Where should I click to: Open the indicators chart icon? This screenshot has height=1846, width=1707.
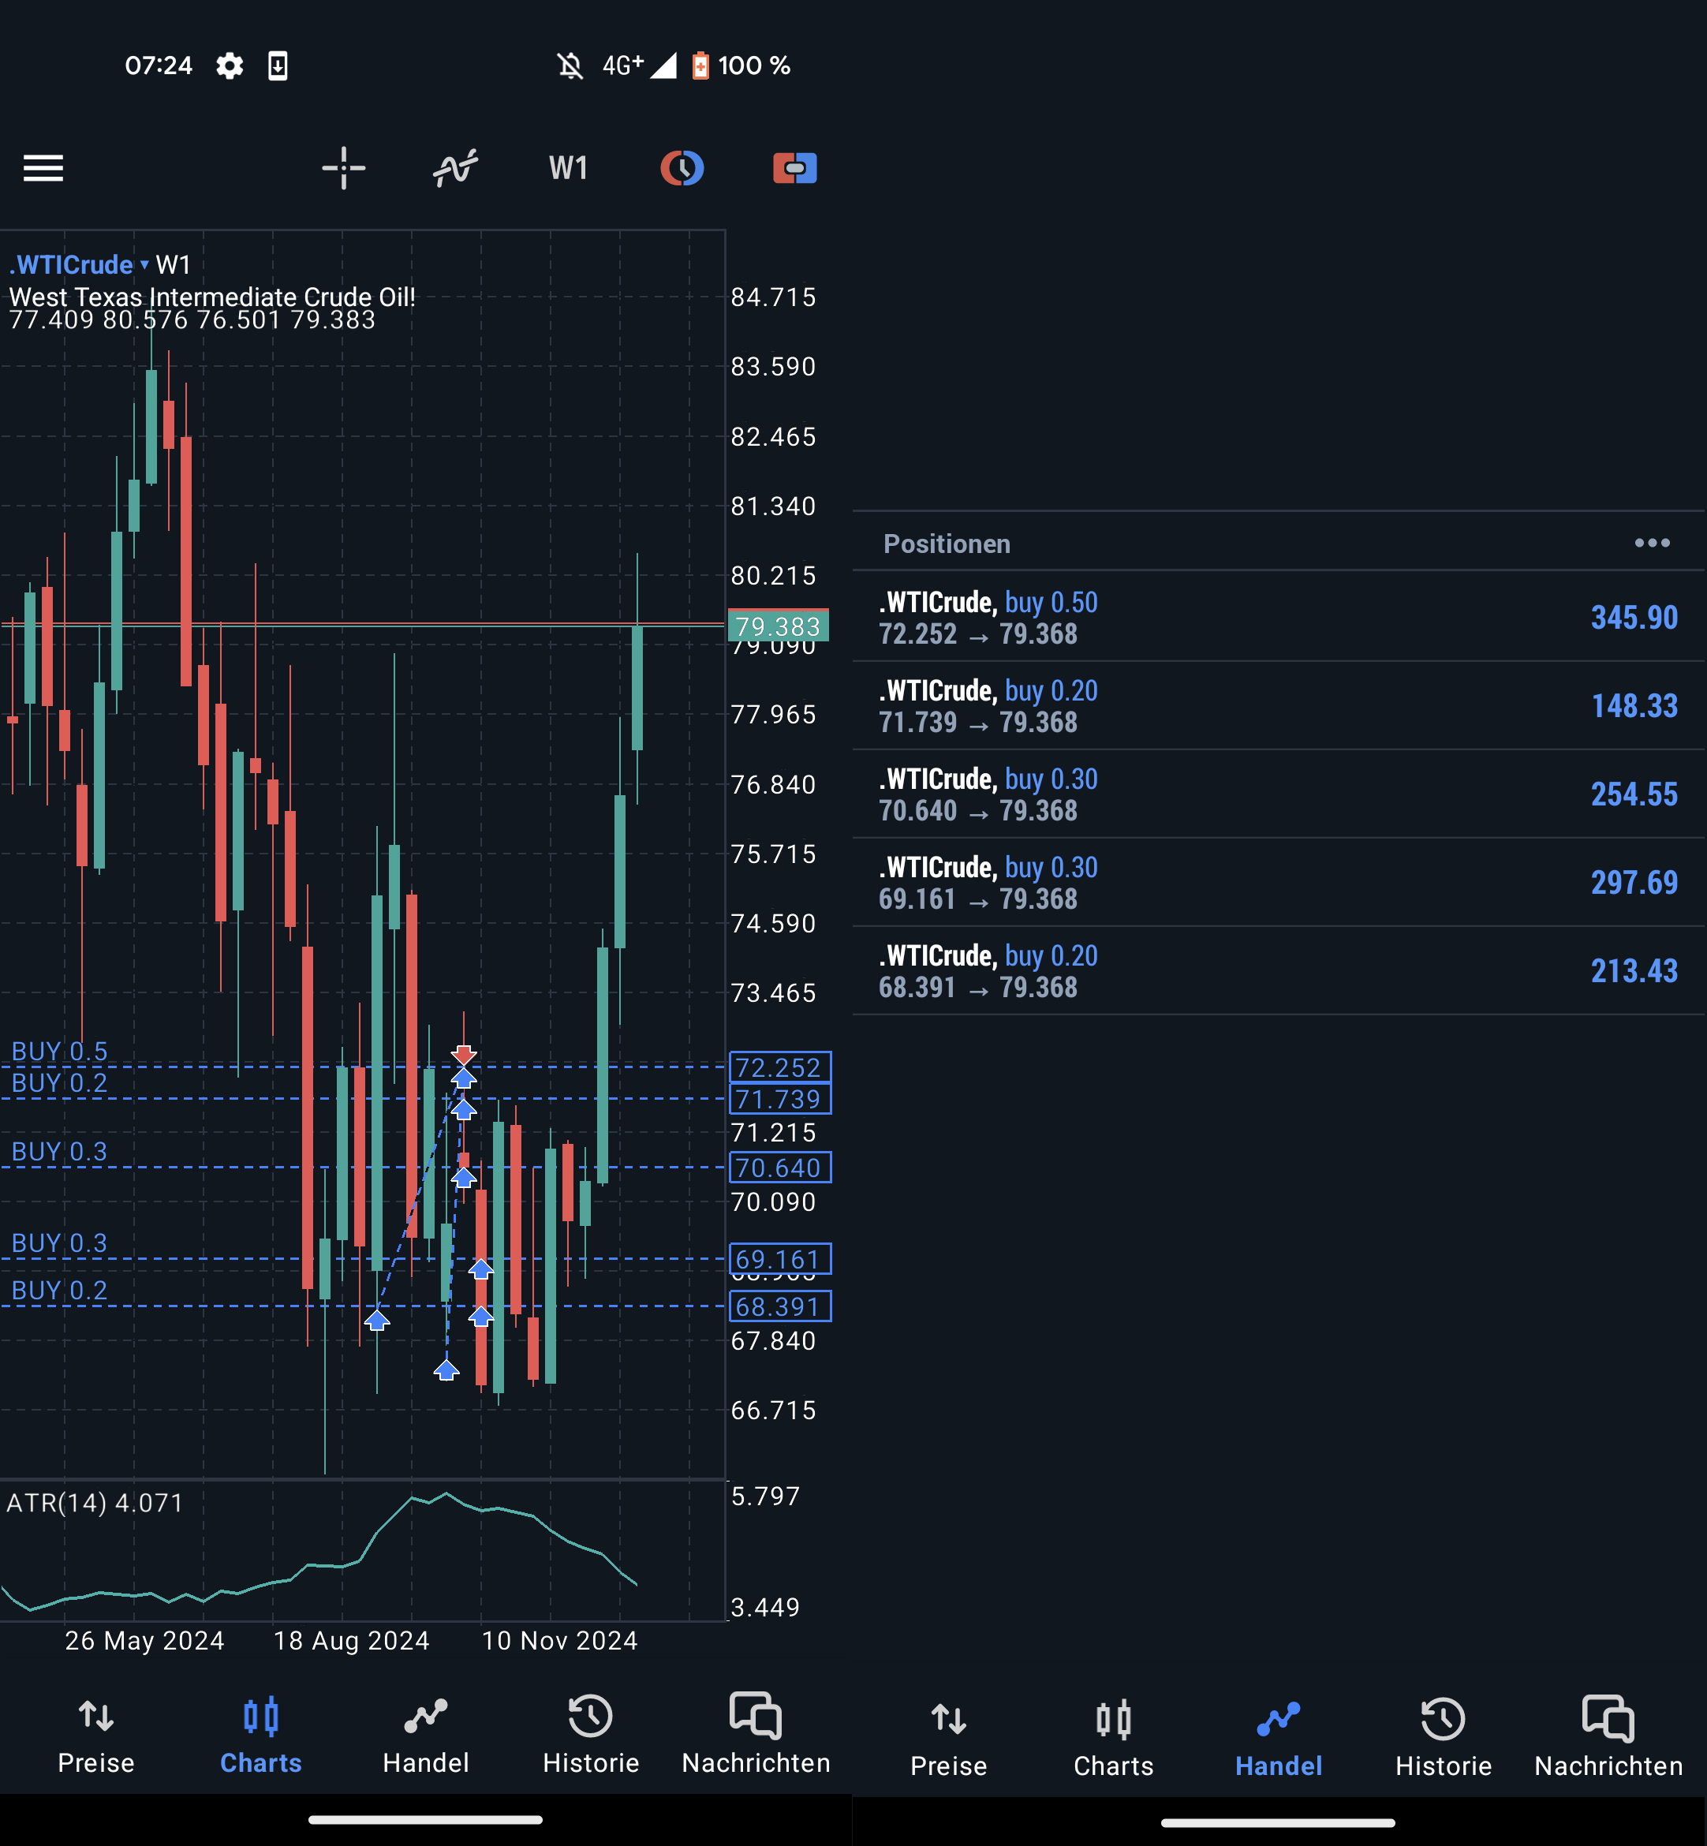coord(455,168)
